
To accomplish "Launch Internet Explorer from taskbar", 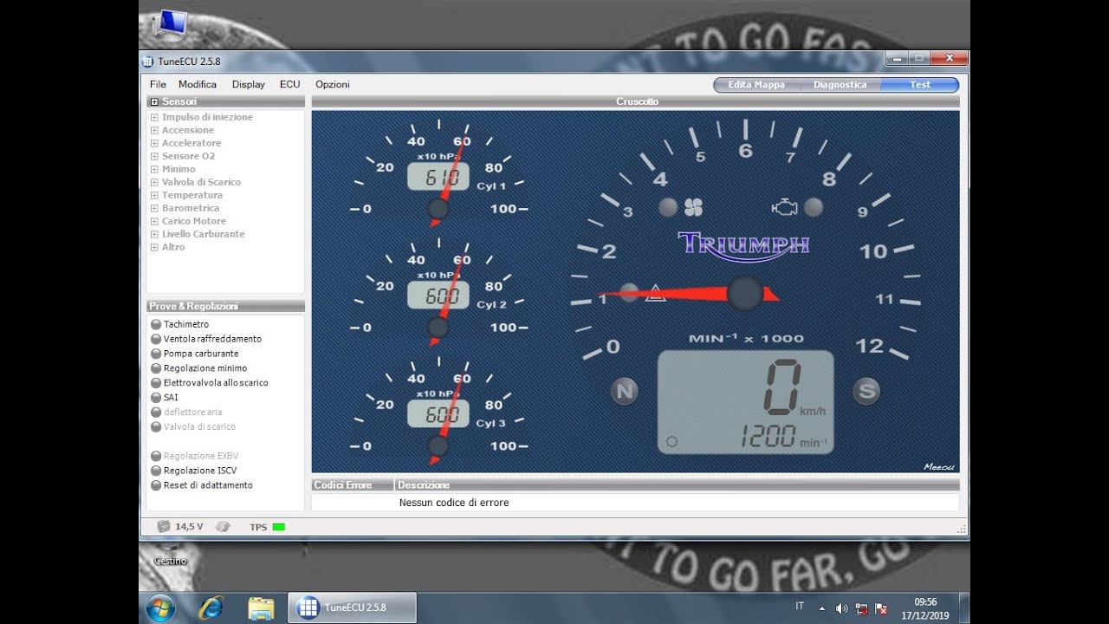I will (211, 608).
